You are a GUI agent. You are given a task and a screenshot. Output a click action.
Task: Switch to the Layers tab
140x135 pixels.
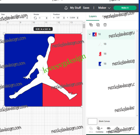pos(93,16)
